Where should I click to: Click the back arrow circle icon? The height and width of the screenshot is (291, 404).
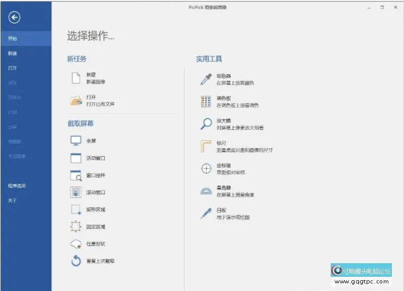click(14, 18)
